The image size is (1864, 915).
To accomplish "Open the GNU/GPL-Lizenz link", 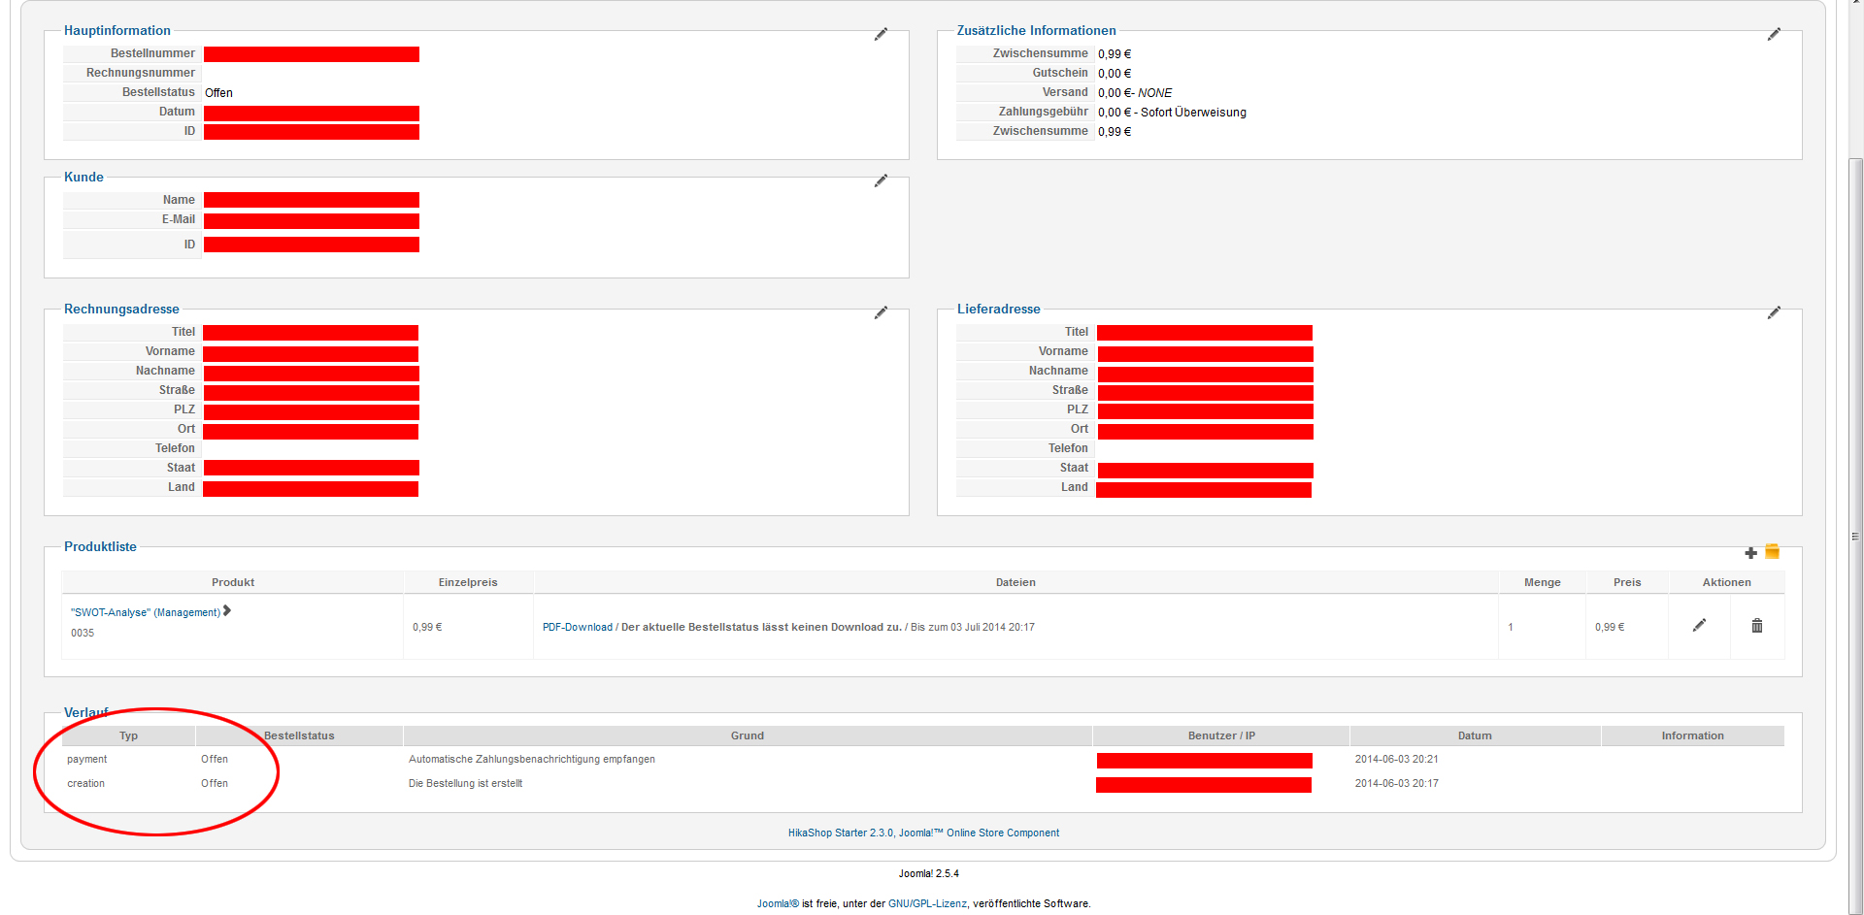I will 927,903.
